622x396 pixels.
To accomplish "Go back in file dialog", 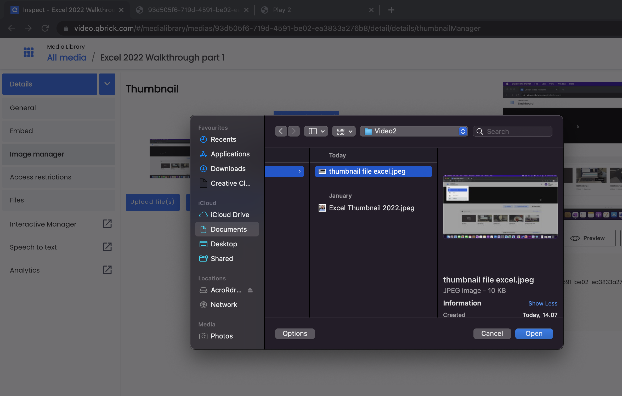I will tap(281, 131).
